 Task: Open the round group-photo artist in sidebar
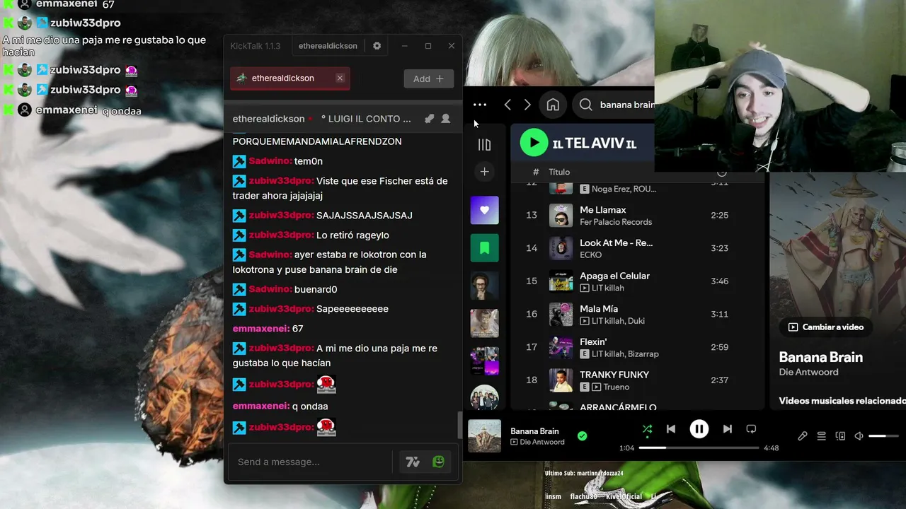[x=484, y=398]
